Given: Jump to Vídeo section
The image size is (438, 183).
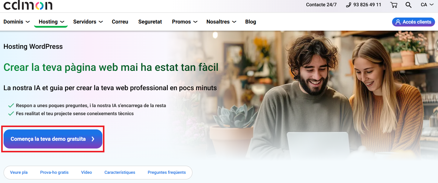Looking at the screenshot, I should pyautogui.click(x=87, y=173).
